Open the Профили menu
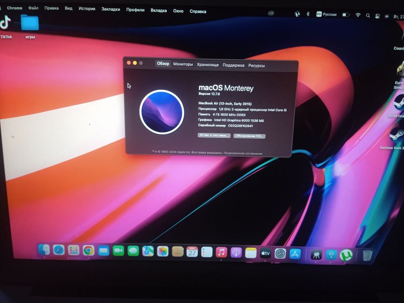404x303 pixels. (x=135, y=10)
